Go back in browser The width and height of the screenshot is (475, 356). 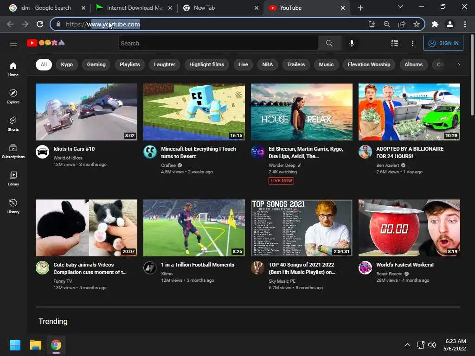coord(10,24)
